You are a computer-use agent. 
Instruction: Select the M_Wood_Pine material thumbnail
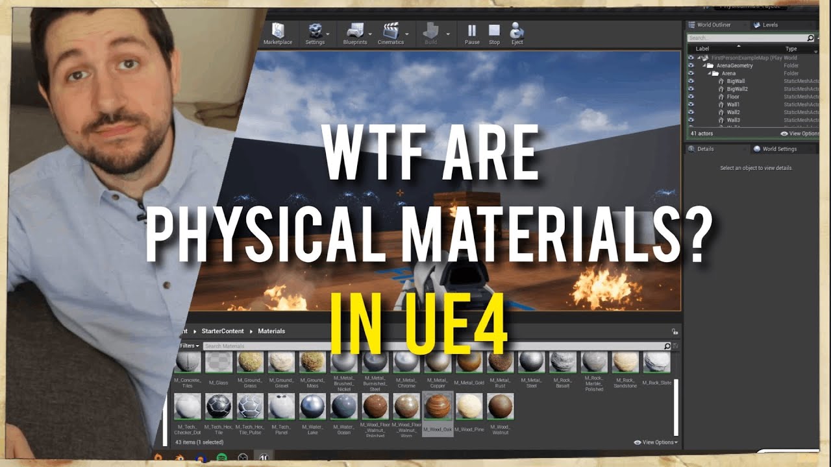(469, 406)
